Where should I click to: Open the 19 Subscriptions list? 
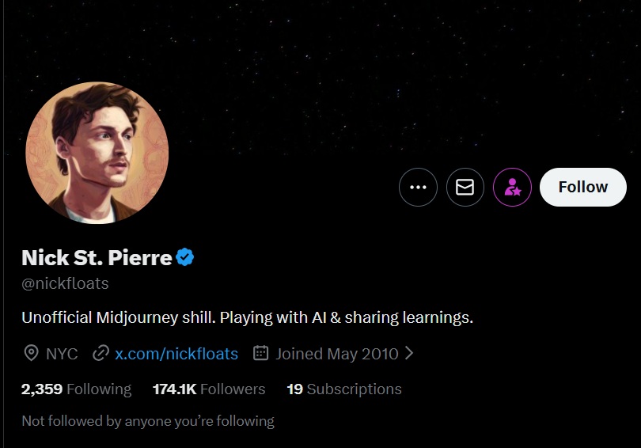pos(343,389)
